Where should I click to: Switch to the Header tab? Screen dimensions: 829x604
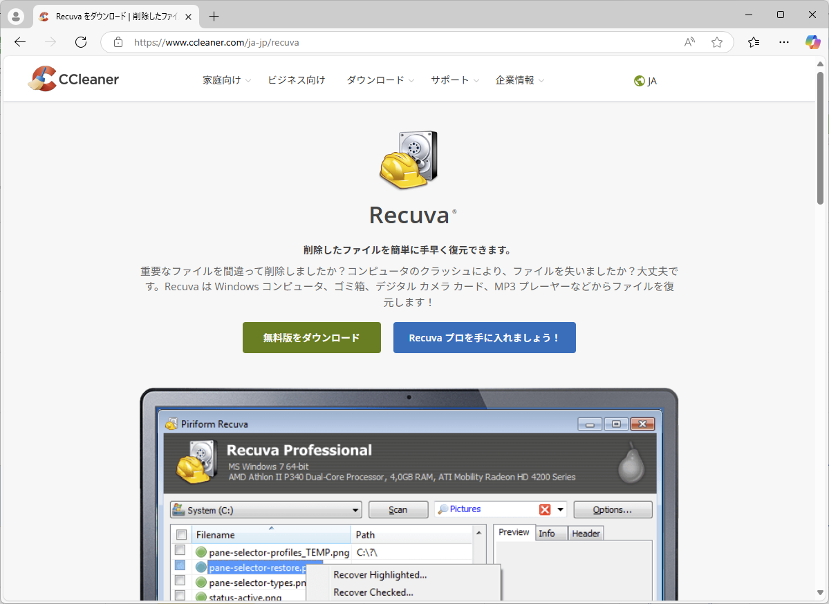(x=586, y=534)
